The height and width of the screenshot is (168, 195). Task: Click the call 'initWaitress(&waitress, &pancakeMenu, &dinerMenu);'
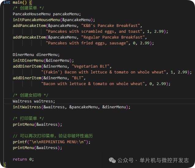coord(72,107)
